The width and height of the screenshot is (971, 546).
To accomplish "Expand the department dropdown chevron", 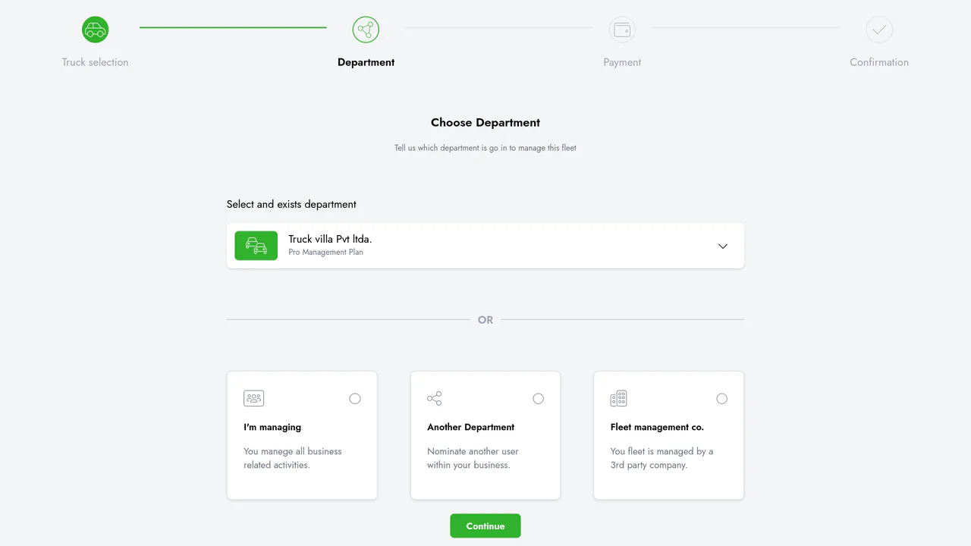I will 723,246.
